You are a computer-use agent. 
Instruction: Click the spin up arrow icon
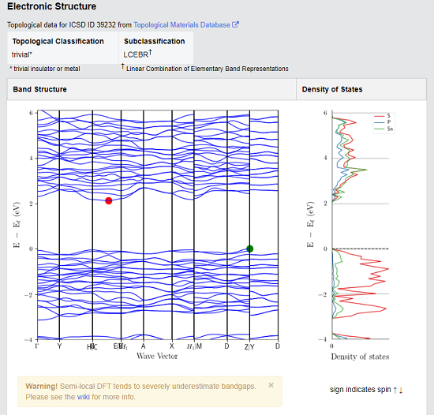point(395,390)
